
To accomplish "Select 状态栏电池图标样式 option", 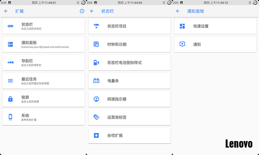I will point(129,63).
